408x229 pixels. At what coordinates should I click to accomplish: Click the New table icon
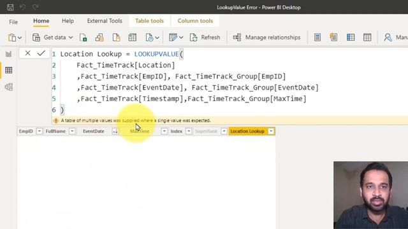coord(367,38)
